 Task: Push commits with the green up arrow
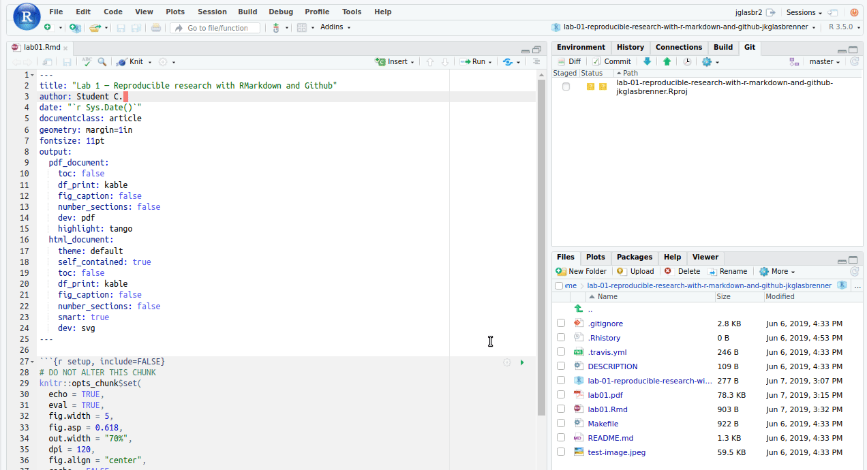(667, 61)
